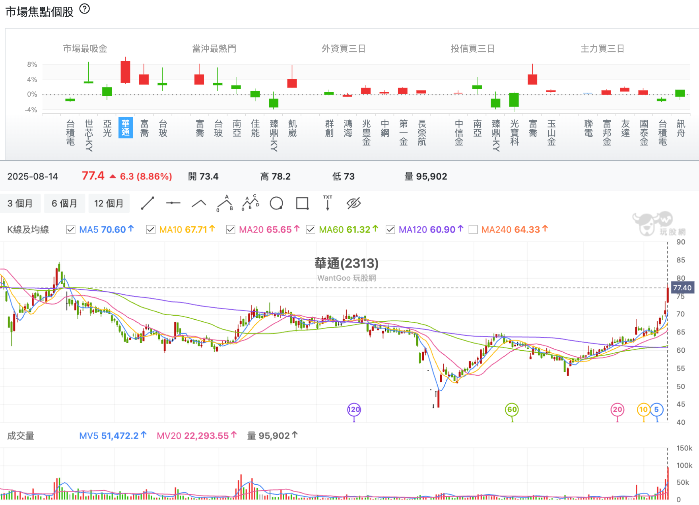Select 鴻海 stock label
This screenshot has height=505, width=699.
(x=348, y=128)
